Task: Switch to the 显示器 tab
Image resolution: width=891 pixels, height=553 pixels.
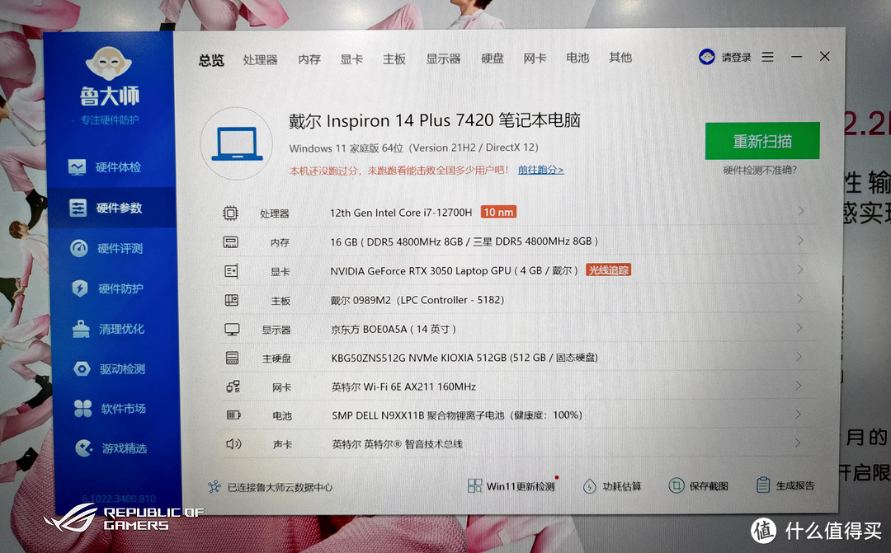Action: point(443,59)
